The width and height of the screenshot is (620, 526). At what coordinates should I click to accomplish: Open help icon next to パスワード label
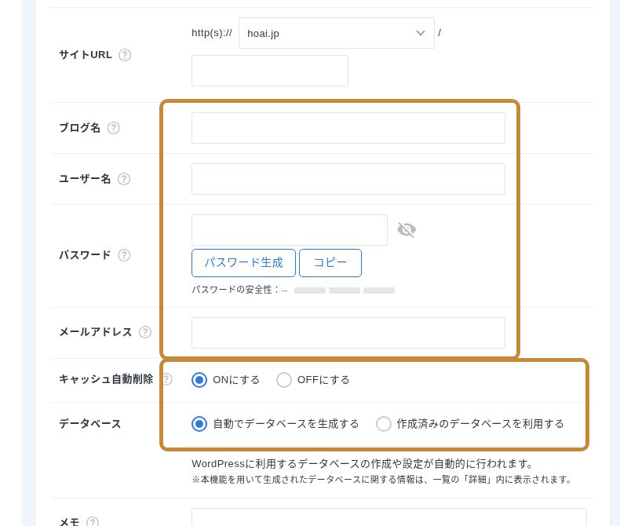coord(124,255)
